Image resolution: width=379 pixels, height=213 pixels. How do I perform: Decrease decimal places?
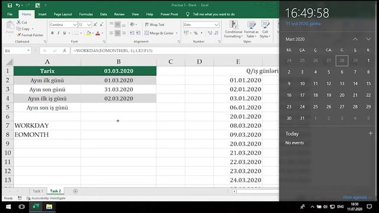click(216, 33)
